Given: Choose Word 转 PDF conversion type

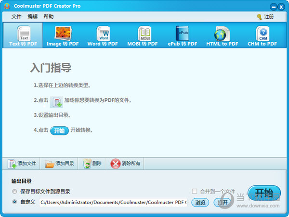Looking at the screenshot, I should (103, 36).
